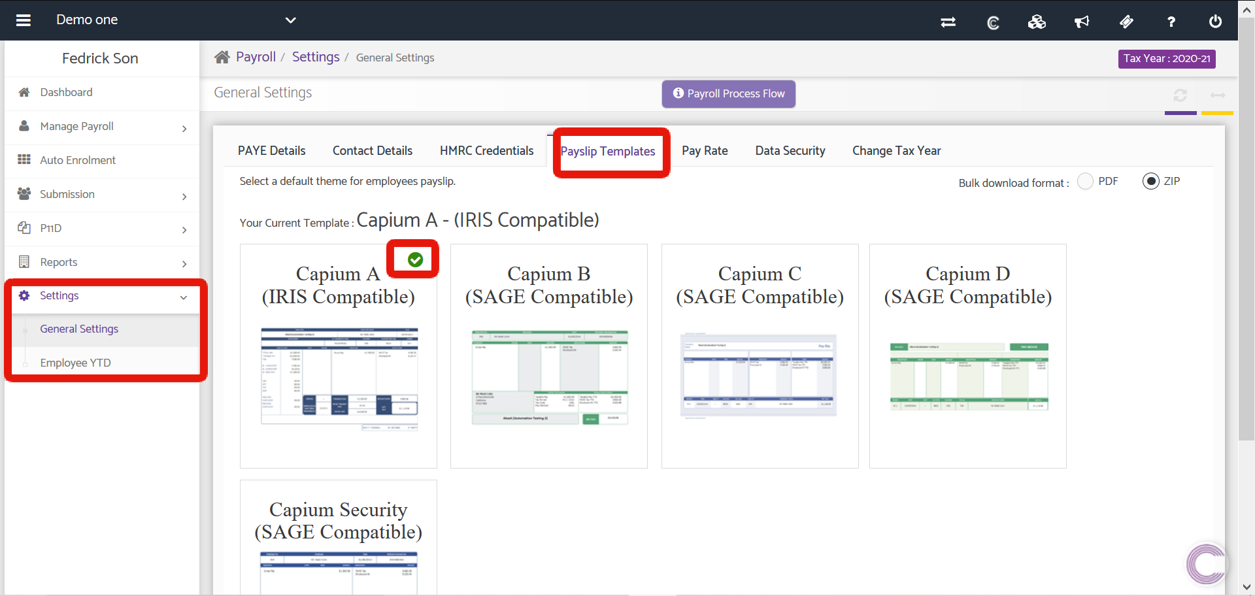Switch to Change Tax Year tab
1255x596 pixels.
[896, 150]
